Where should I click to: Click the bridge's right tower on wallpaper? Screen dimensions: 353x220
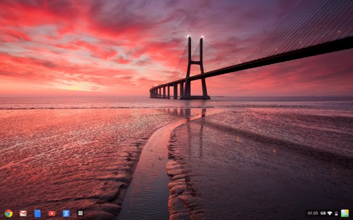coord(202,67)
